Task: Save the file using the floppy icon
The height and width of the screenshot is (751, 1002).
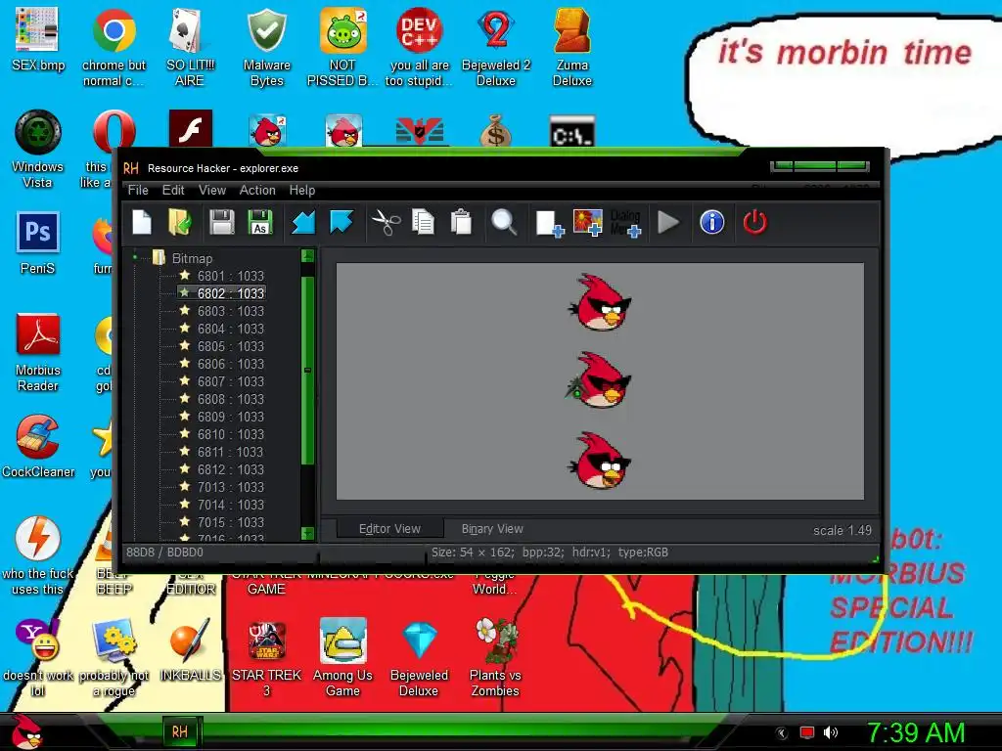Action: click(x=222, y=222)
